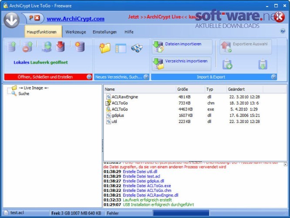
Task: Click create new drive starburst database icon
Action: coord(80,47)
